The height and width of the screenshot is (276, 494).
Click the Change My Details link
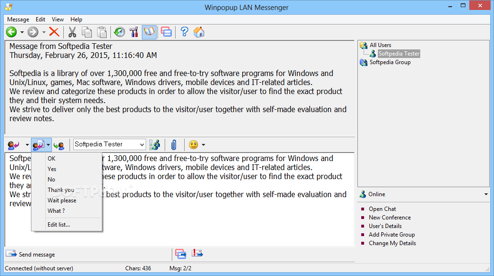[x=392, y=243]
